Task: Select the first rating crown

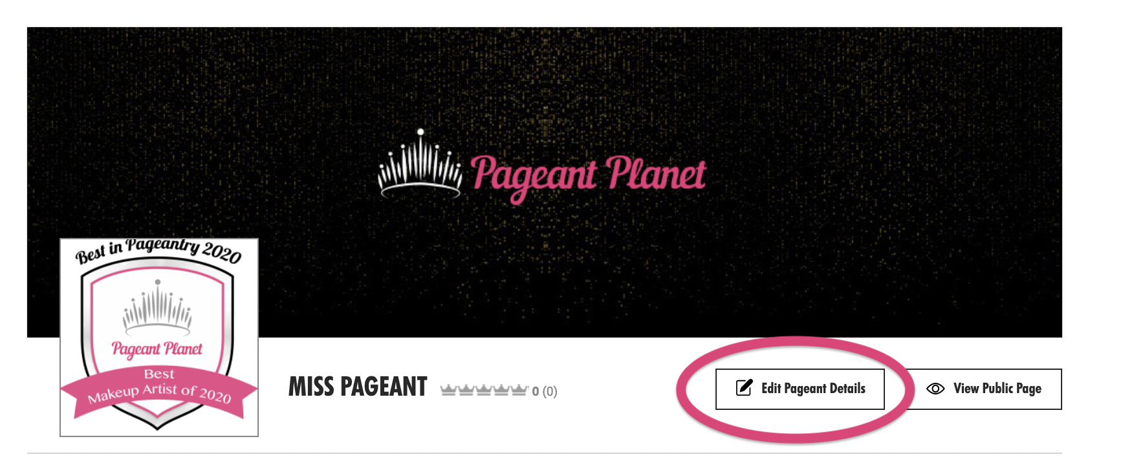Action: click(449, 390)
